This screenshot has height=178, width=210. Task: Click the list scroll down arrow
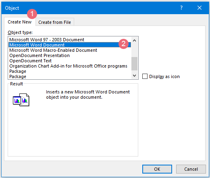click(x=134, y=76)
